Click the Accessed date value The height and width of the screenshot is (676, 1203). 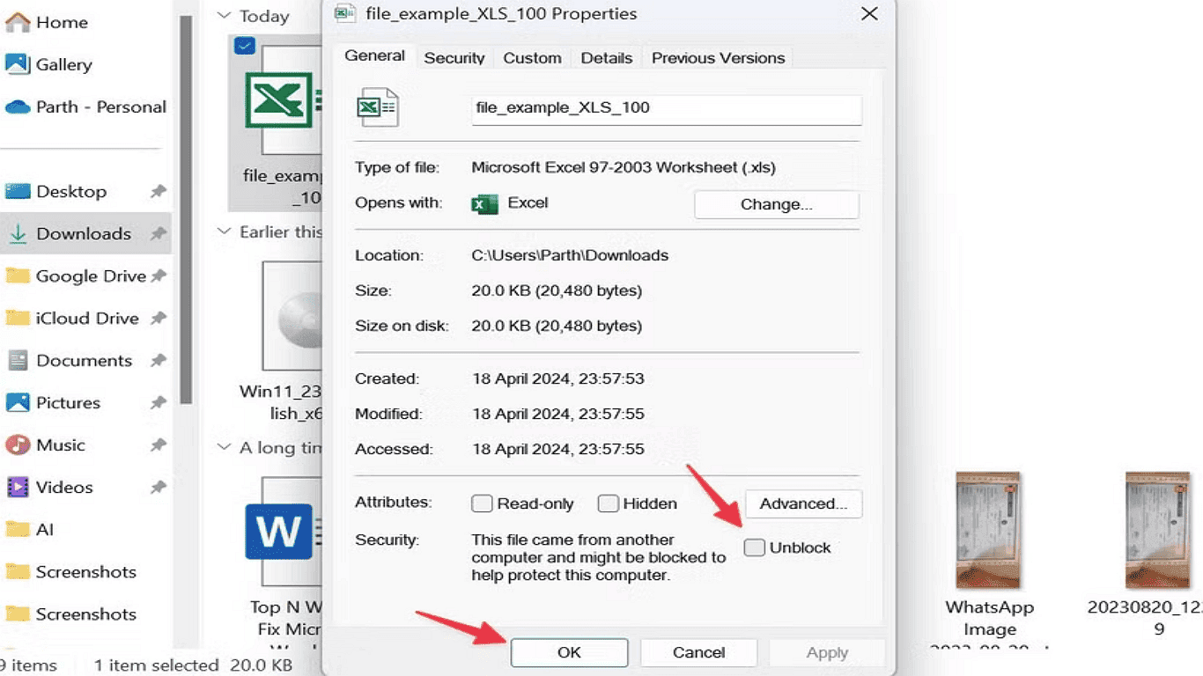tap(557, 449)
